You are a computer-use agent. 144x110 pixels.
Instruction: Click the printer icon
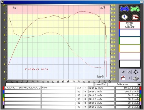coord(136,78)
